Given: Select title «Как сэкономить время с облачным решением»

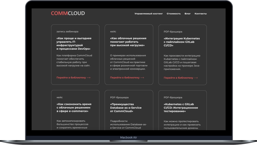Looking at the screenshot, I should click(x=74, y=108).
